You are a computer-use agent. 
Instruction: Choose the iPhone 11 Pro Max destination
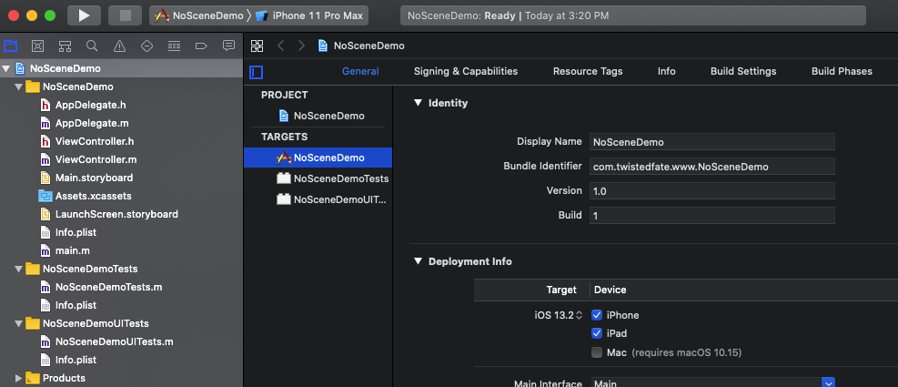click(310, 15)
